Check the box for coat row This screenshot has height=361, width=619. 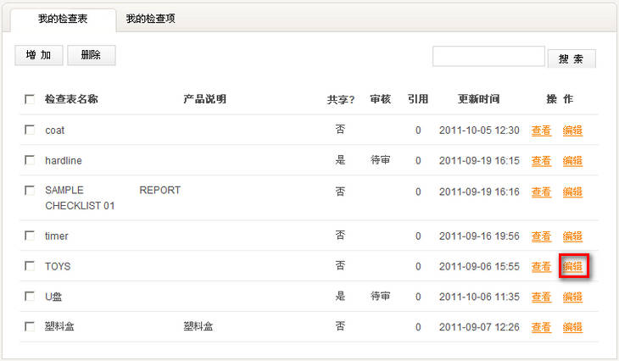coord(30,130)
